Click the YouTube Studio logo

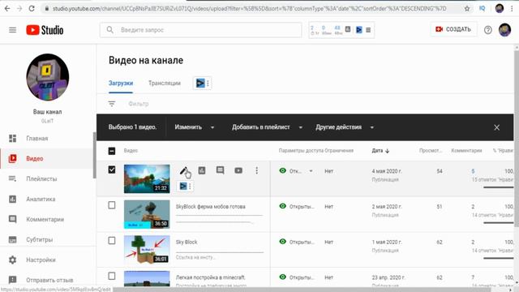[x=45, y=30]
